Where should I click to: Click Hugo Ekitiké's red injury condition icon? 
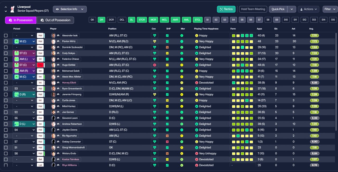(154, 65)
